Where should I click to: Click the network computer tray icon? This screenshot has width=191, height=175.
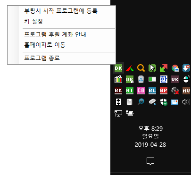118,113
